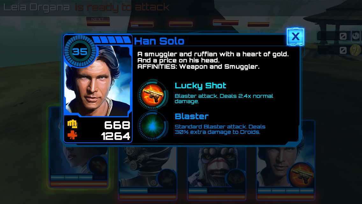Click the orange health cross icon
The image size is (362, 204).
click(x=72, y=135)
